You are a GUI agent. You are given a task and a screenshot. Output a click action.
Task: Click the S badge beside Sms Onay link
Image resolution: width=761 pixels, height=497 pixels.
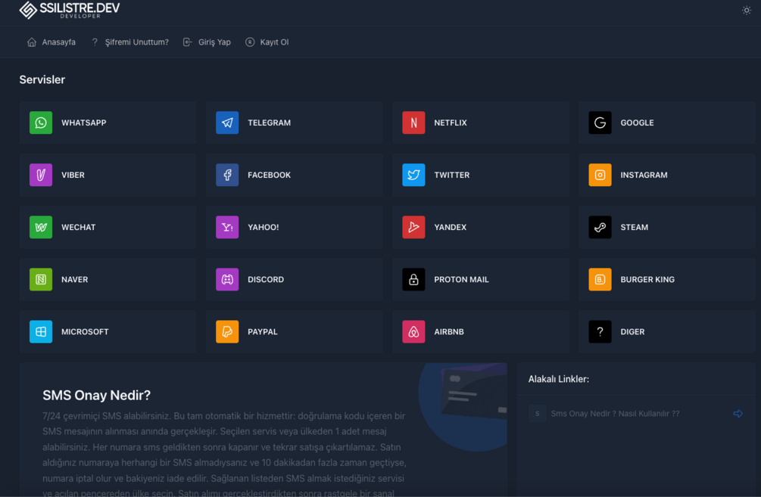pos(538,414)
